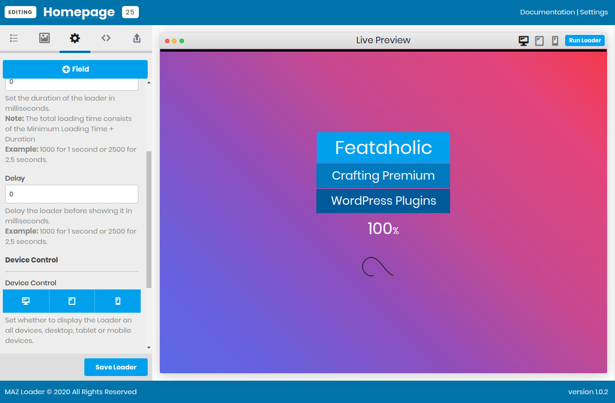
Task: Add a new Field
Action: pos(75,69)
